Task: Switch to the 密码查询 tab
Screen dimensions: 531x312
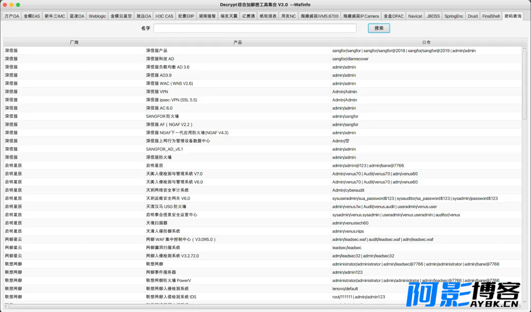Action: click(x=513, y=16)
